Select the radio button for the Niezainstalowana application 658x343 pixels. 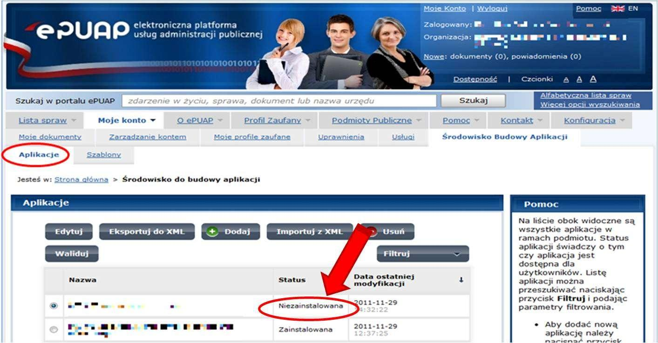point(54,306)
